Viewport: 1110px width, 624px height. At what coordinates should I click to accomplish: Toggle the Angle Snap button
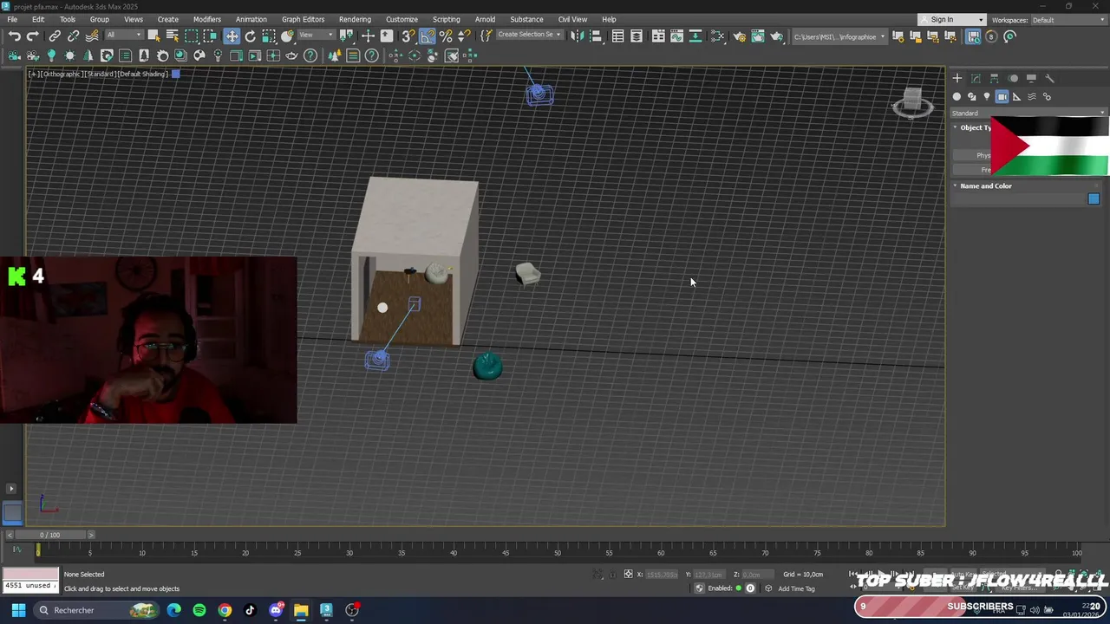point(428,36)
